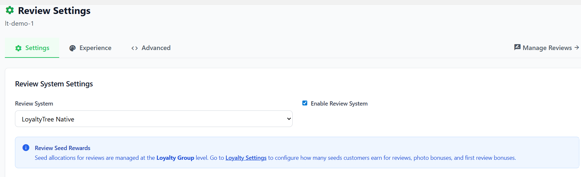The image size is (581, 177).
Task: Click the code brackets icon for Advanced
Action: [x=135, y=48]
